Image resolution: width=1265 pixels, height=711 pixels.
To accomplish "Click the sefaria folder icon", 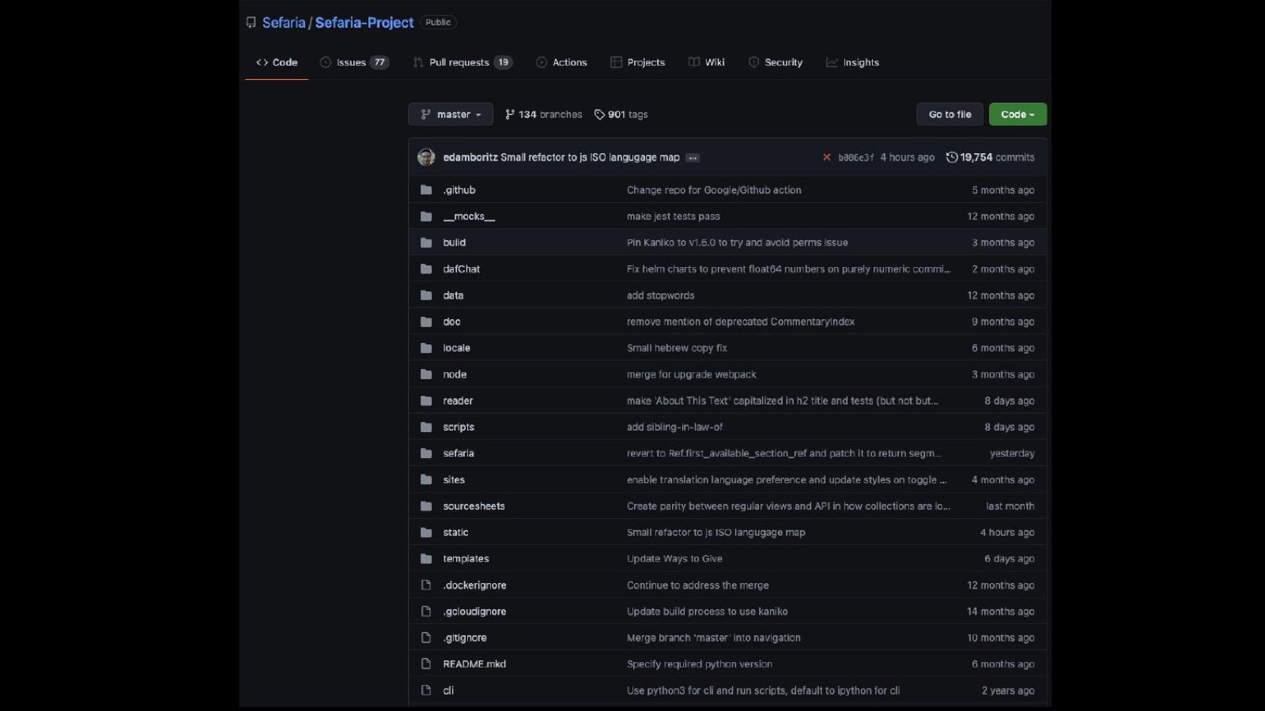I will point(426,453).
